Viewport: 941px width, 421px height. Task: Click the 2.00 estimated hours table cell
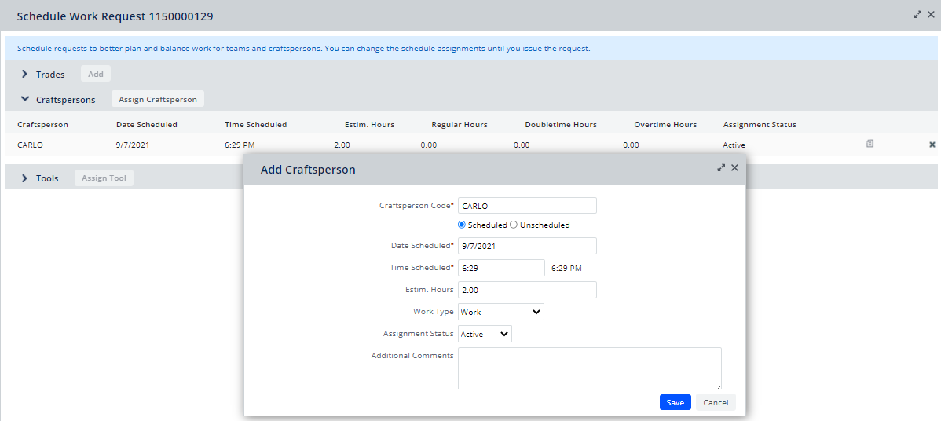(x=342, y=145)
